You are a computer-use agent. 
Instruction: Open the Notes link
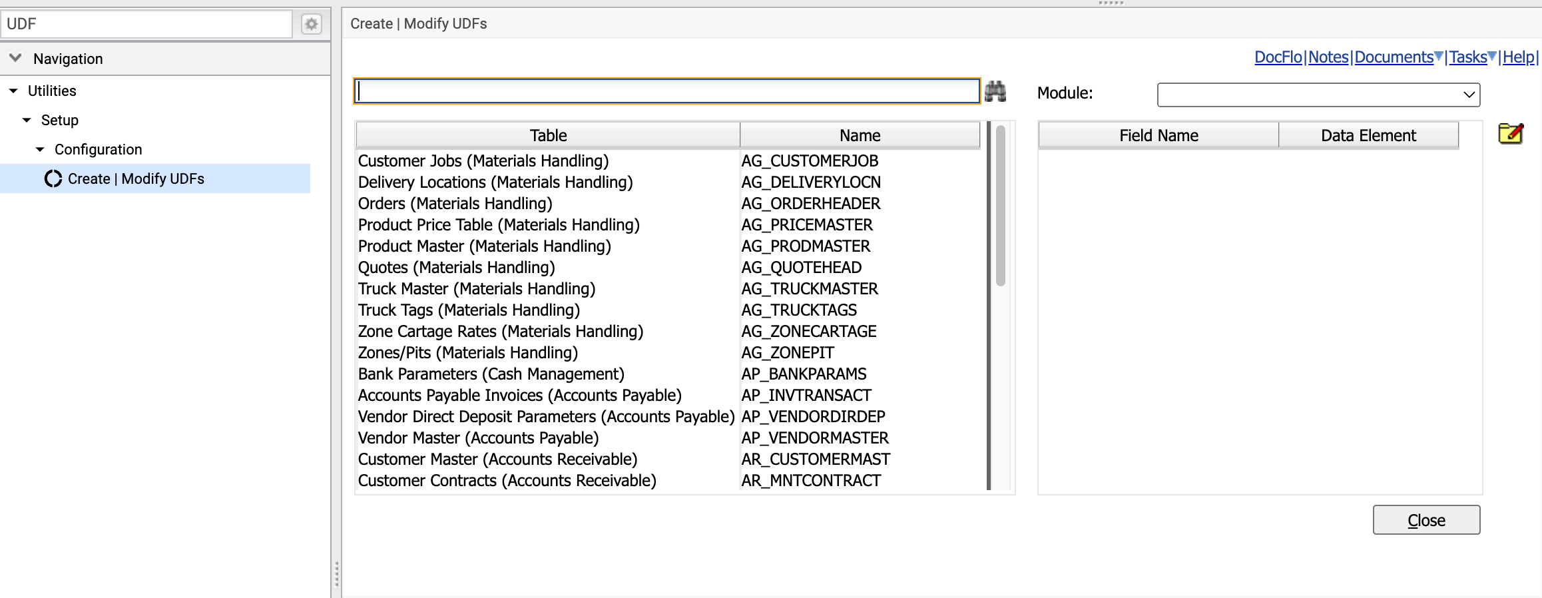(x=1328, y=57)
